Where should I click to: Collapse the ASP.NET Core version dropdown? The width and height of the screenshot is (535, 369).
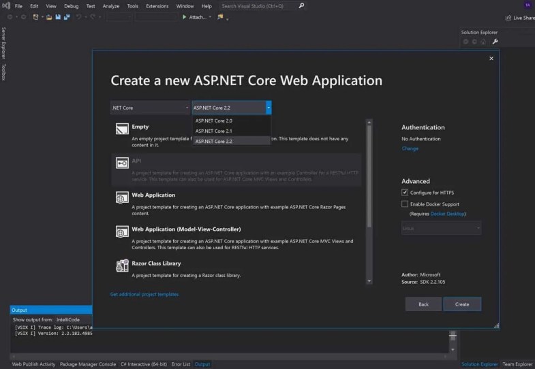[269, 108]
